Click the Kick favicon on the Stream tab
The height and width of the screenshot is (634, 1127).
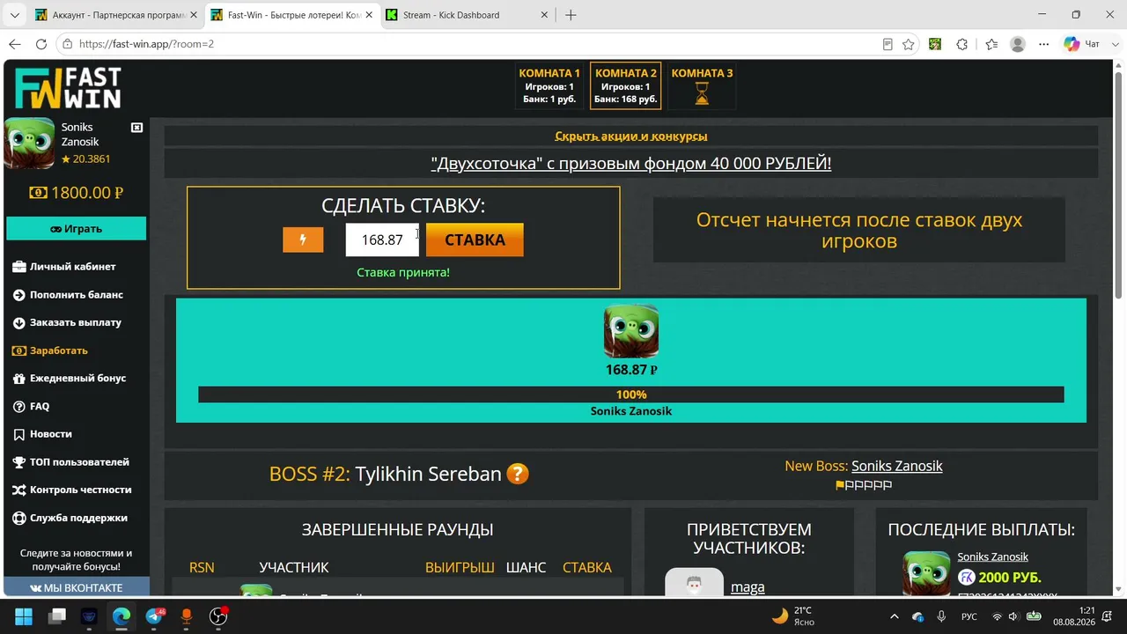click(392, 15)
